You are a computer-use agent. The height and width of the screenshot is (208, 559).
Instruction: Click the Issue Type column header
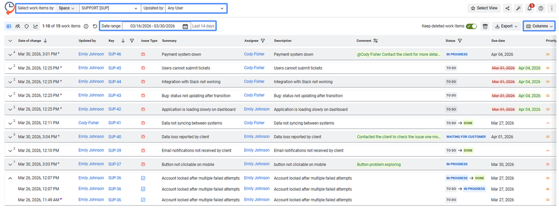[149, 41]
